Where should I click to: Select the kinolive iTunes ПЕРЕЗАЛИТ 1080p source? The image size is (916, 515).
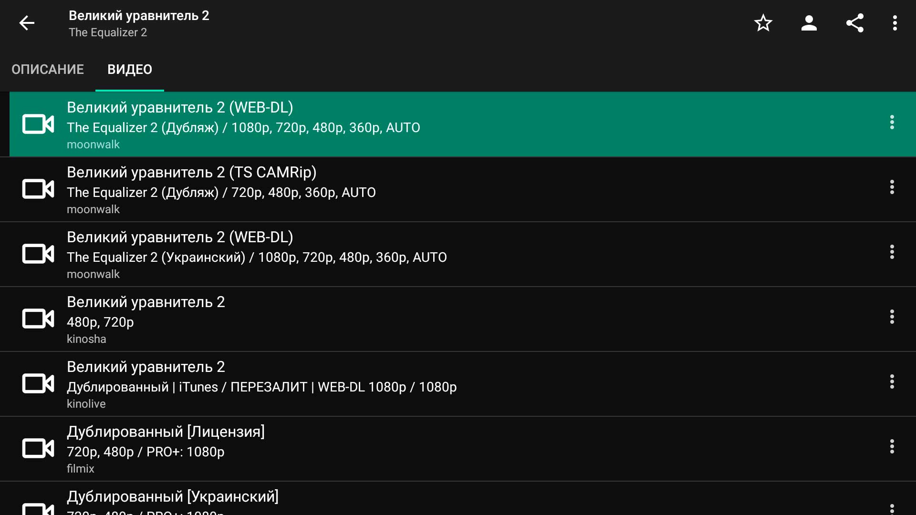261,384
